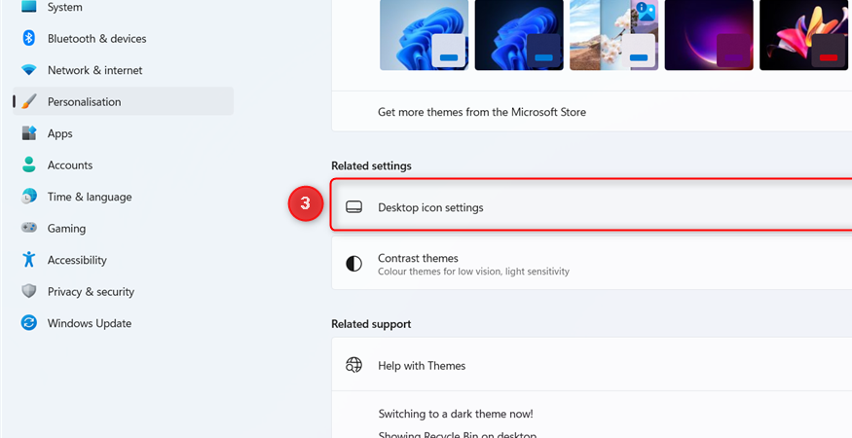Click the Network Wi-Fi icon
This screenshot has width=852, height=438.
29,70
